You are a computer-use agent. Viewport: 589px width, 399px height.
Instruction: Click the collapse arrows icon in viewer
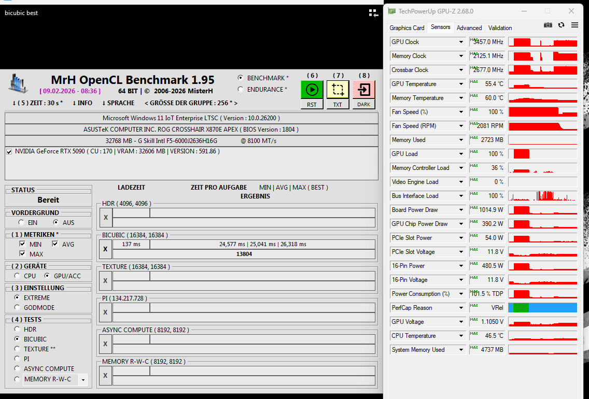point(373,13)
